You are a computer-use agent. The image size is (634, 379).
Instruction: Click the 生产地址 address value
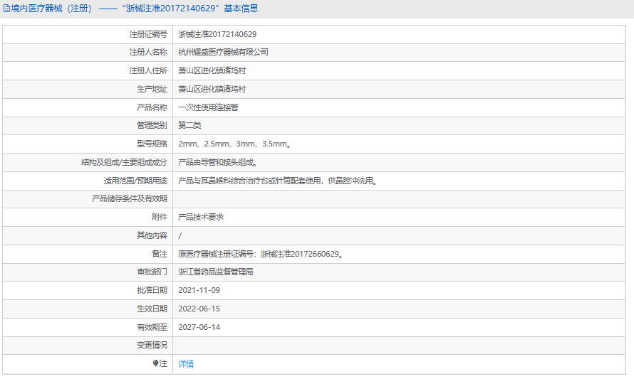212,89
